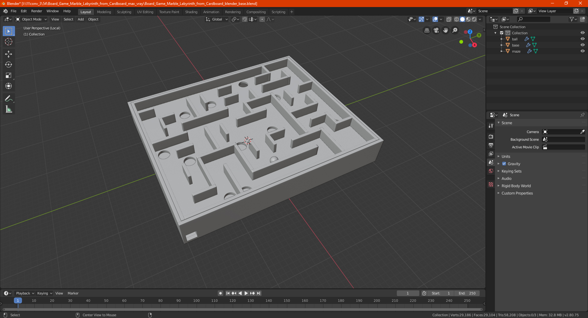Switch to rendered shading mode
The image size is (588, 318).
[474, 19]
